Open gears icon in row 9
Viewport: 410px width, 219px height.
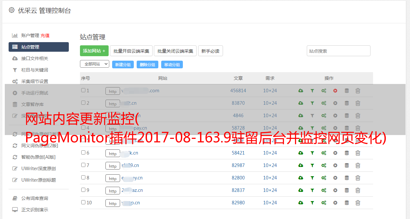[x=324, y=190]
